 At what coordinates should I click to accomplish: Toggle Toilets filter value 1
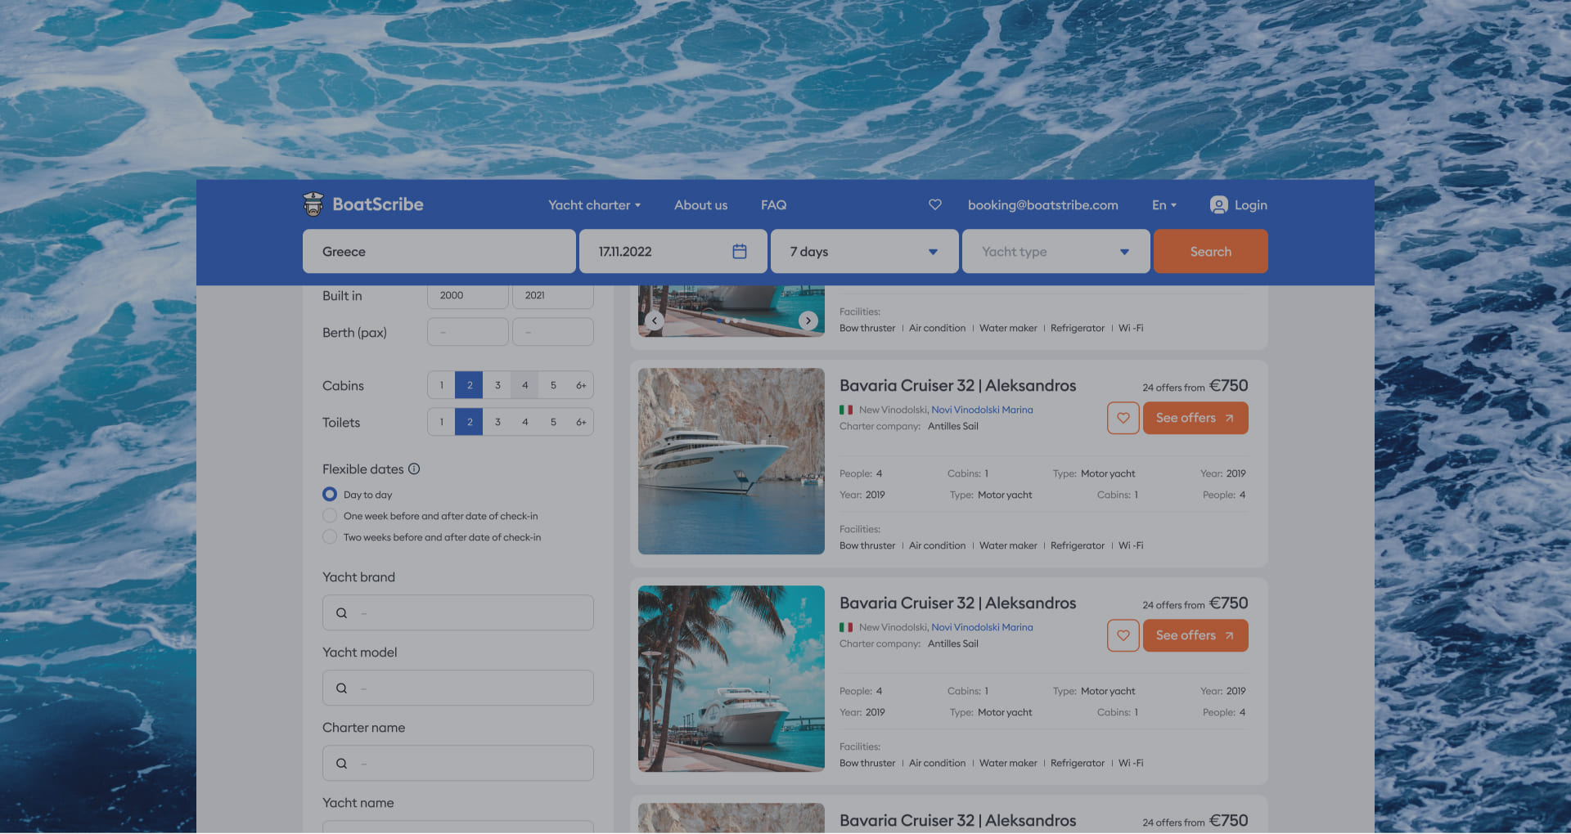tap(442, 422)
